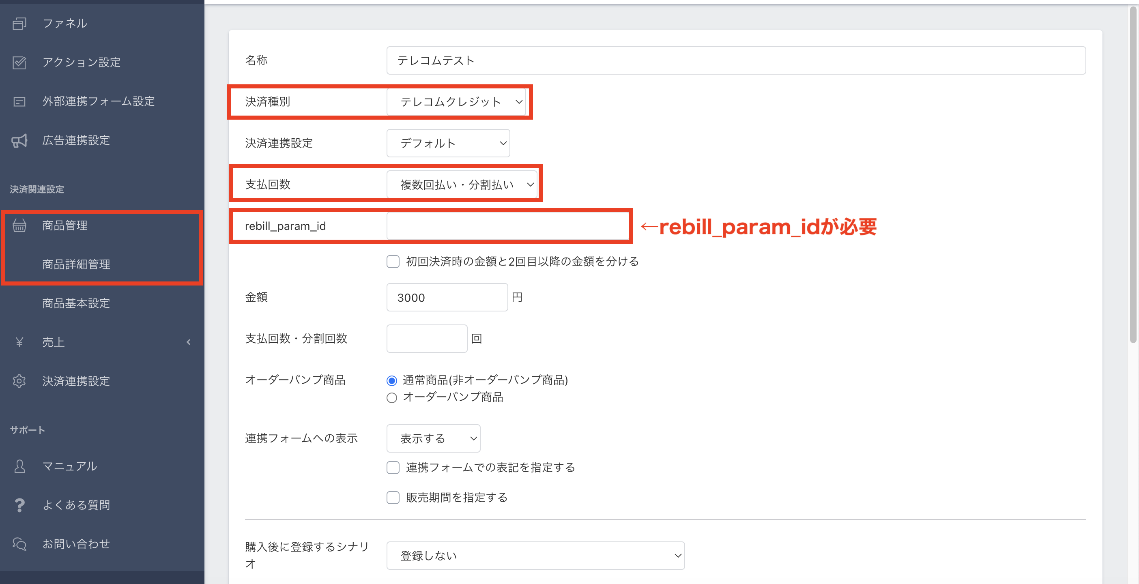Click the よくある質問 question mark icon
This screenshot has height=584, width=1139.
[x=19, y=505]
